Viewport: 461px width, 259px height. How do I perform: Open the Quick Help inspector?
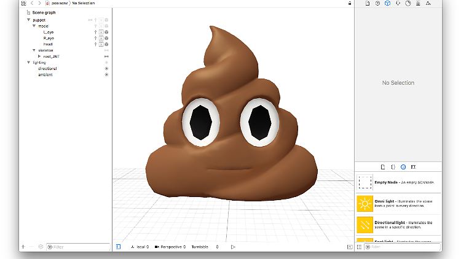click(377, 4)
